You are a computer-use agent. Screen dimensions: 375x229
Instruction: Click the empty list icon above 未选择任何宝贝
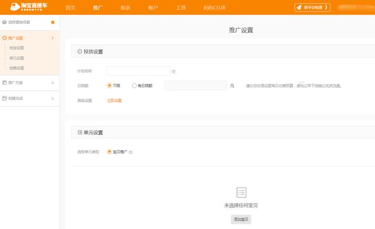point(241,193)
